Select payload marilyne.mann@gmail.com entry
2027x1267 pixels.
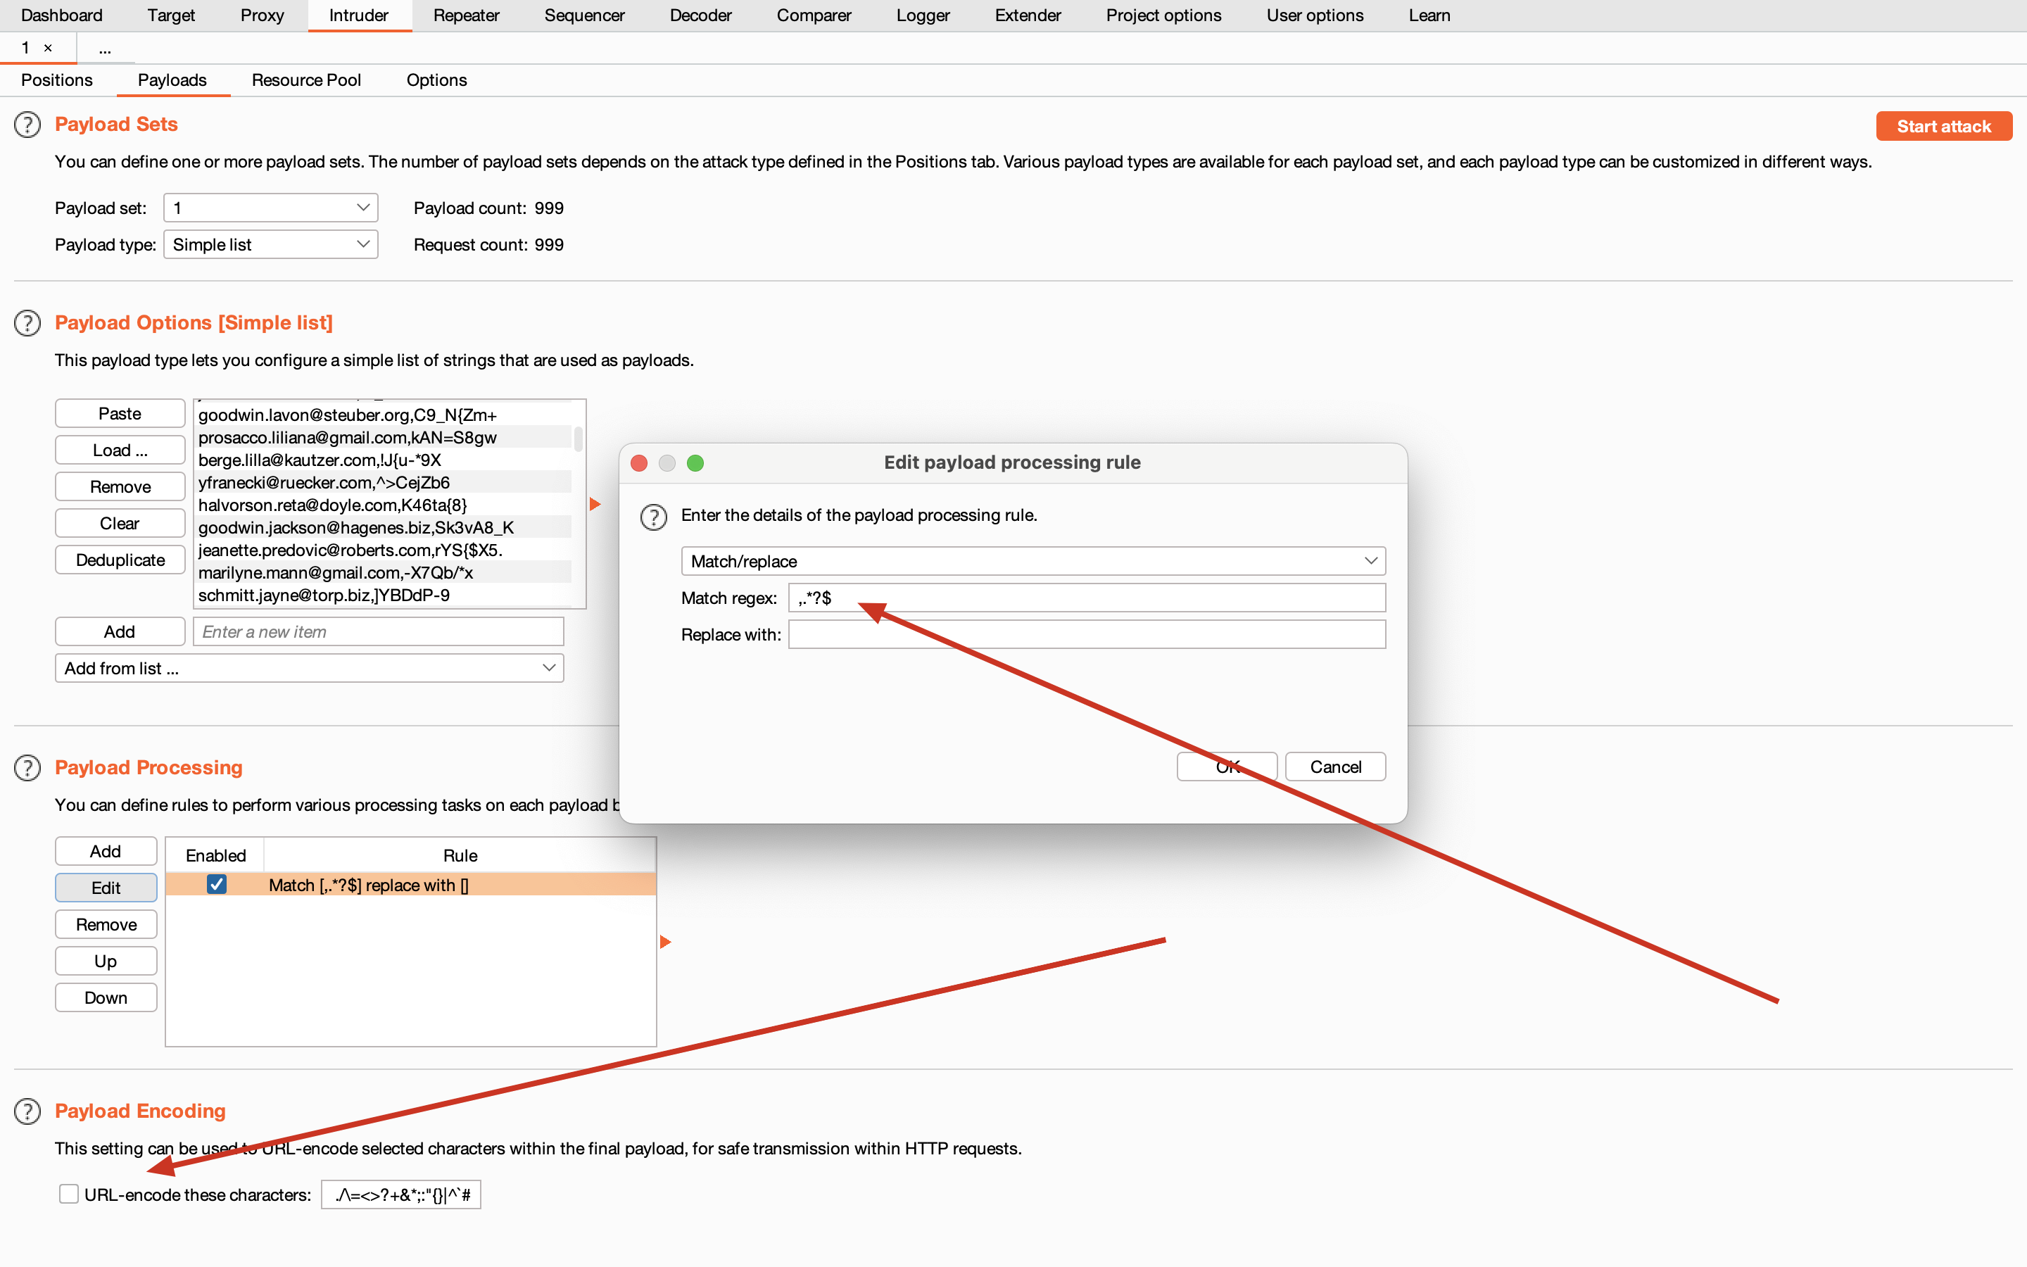(x=384, y=572)
